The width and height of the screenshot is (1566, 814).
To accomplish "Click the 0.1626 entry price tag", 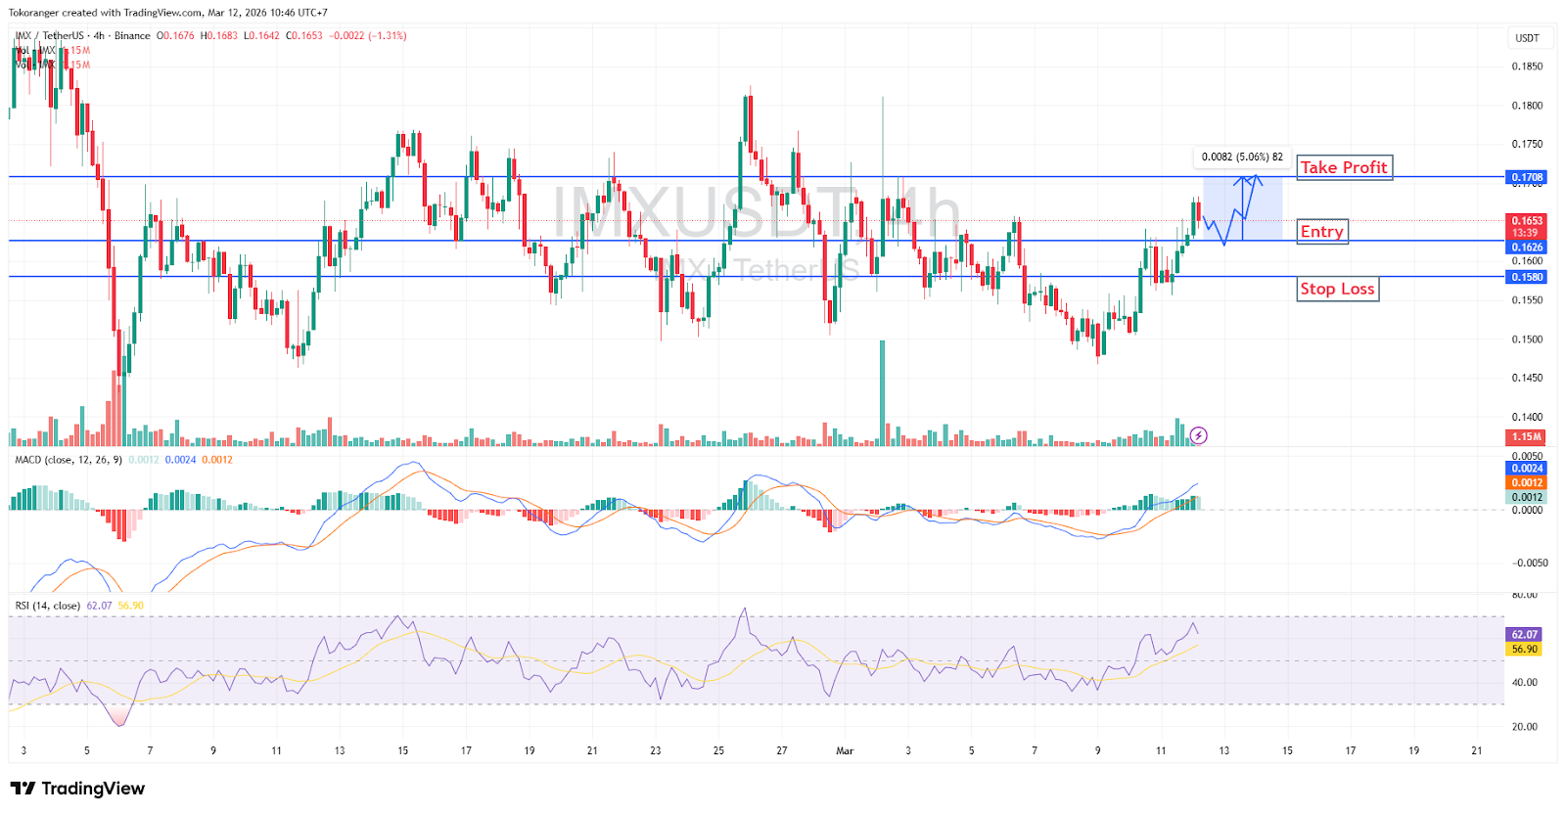I will [1526, 248].
